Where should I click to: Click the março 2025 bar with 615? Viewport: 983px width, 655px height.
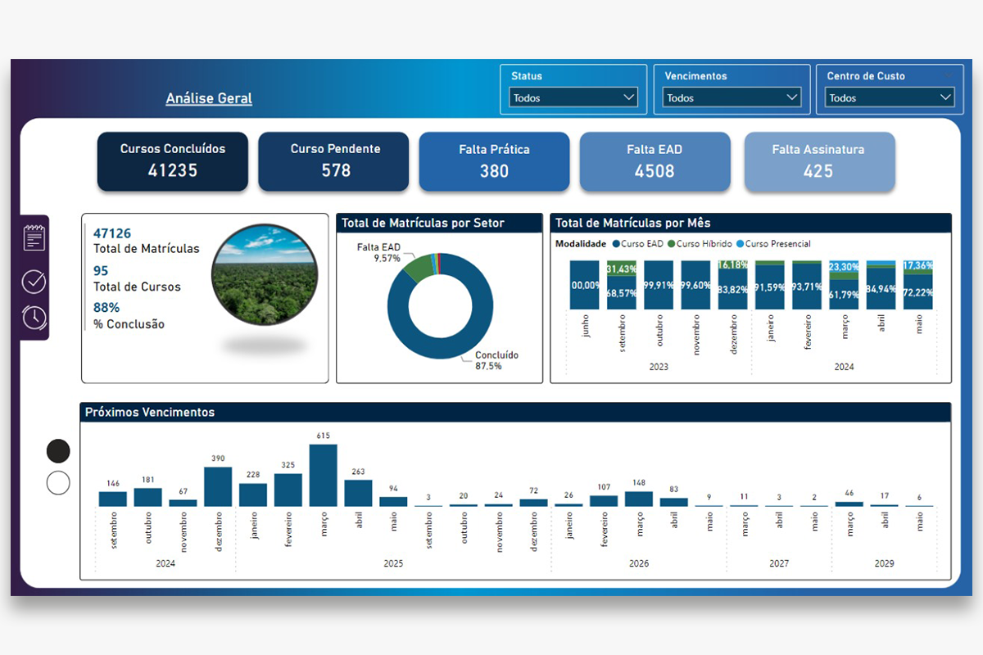[323, 475]
